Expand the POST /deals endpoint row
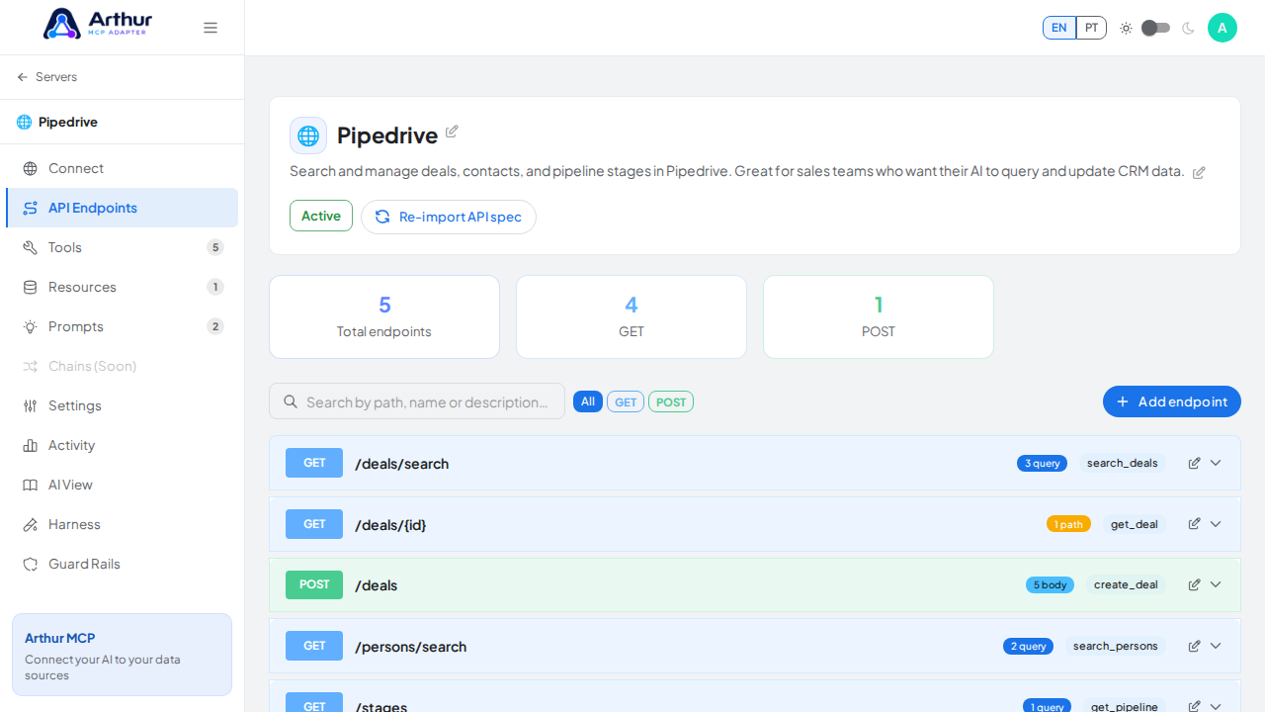Viewport: 1265px width, 712px height. (x=1216, y=584)
